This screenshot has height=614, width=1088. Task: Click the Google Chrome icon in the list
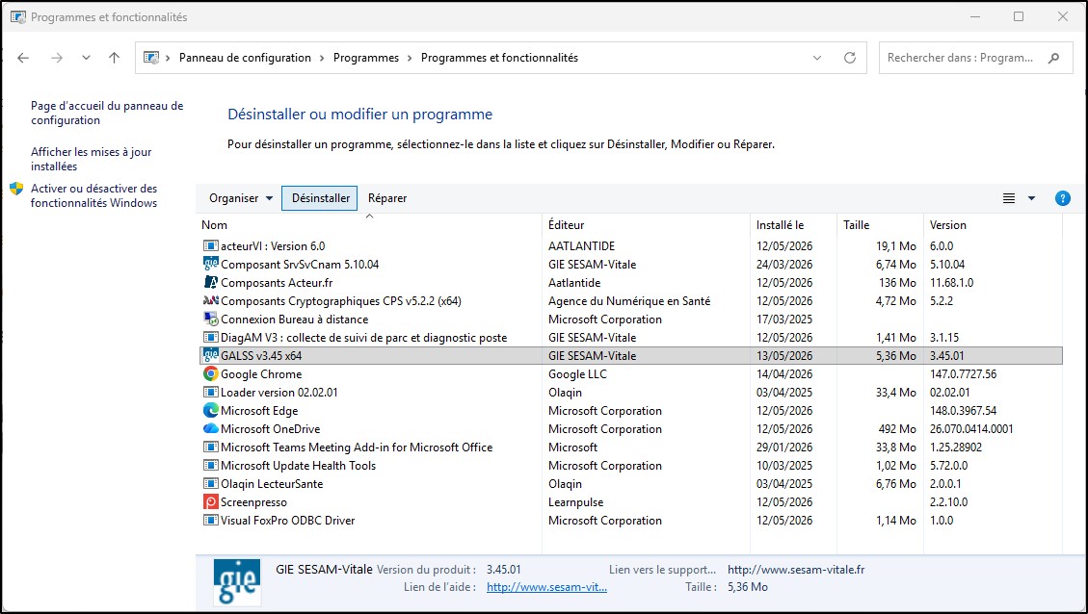210,374
